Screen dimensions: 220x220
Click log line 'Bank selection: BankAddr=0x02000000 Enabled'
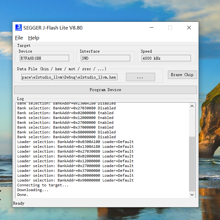[x=65, y=113]
